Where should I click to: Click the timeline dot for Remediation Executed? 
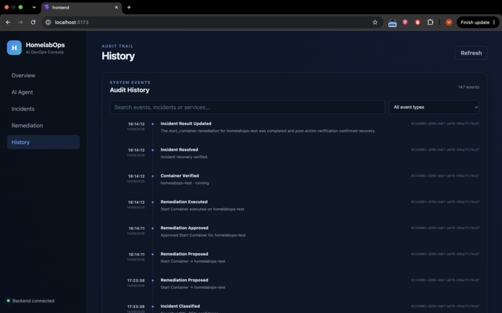coord(153,202)
